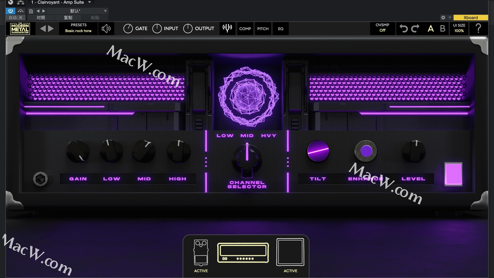Select the amp head icon in chain
Viewport: 494px width, 278px height.
click(243, 253)
